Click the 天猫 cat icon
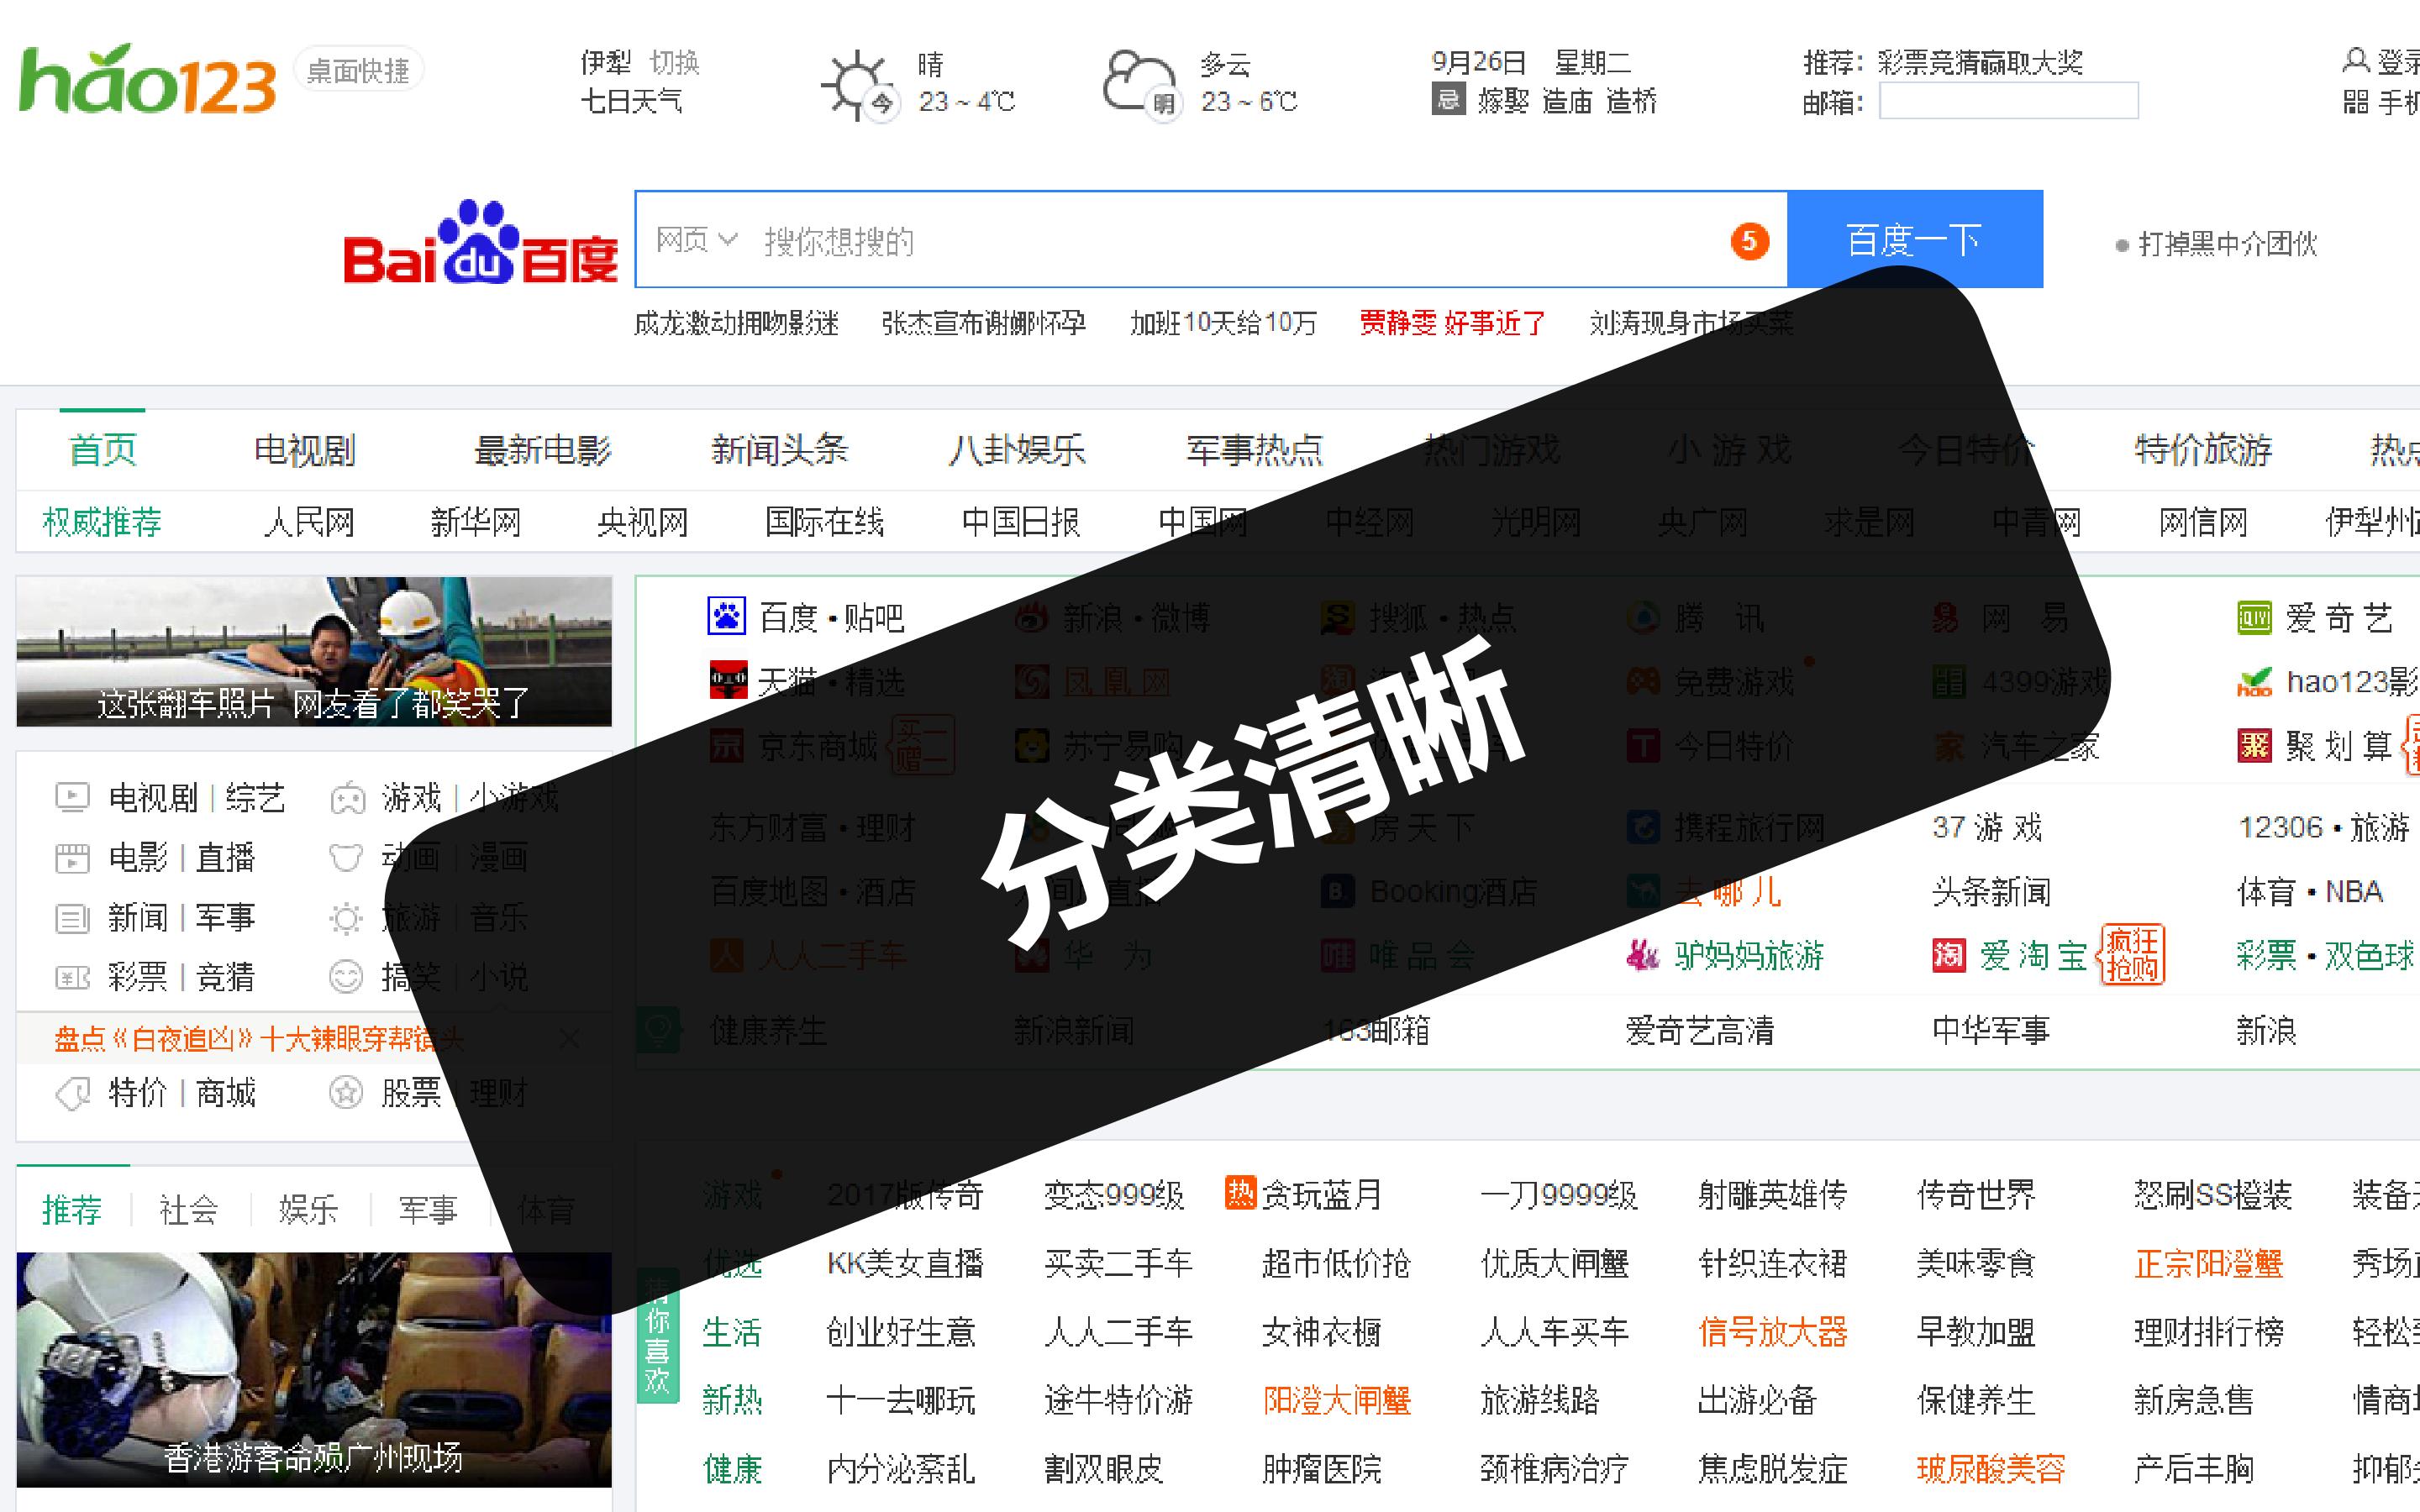2420x1512 pixels. (728, 680)
